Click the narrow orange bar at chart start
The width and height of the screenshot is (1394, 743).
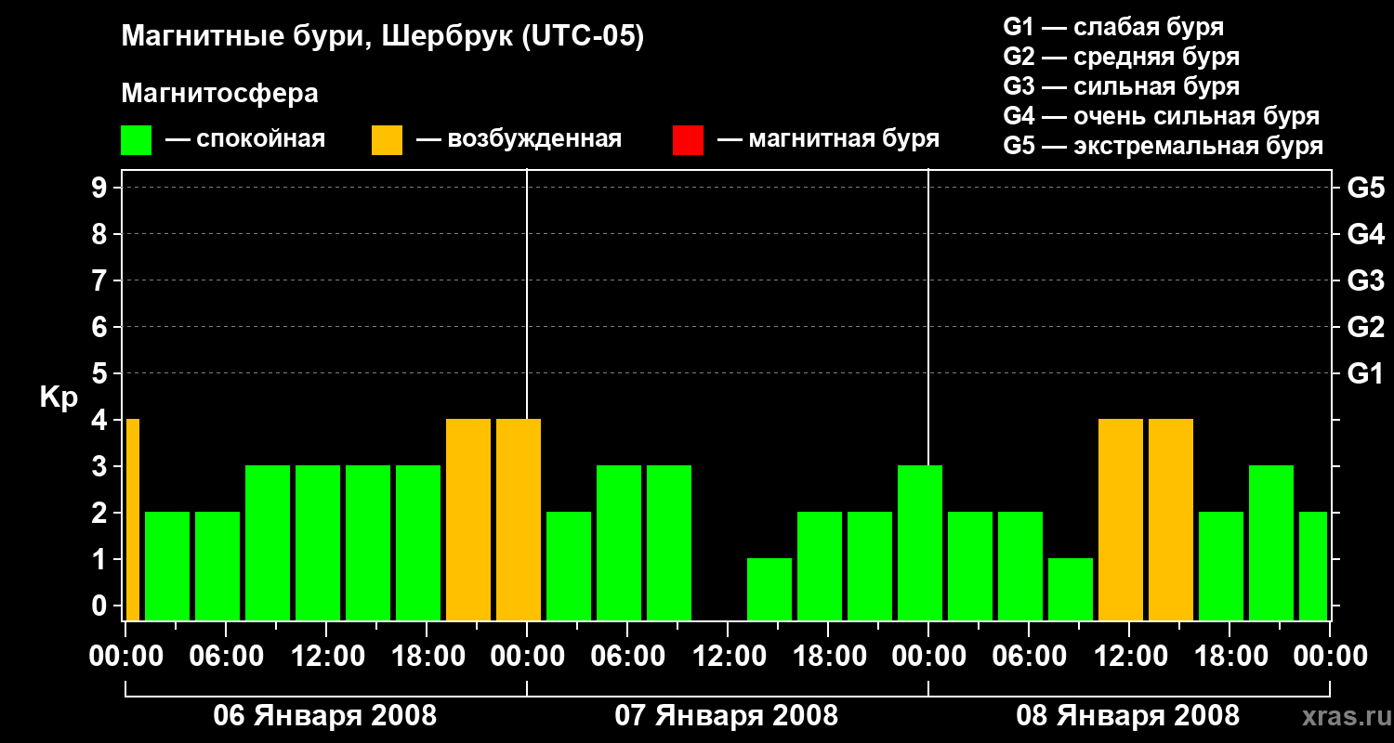click(132, 519)
